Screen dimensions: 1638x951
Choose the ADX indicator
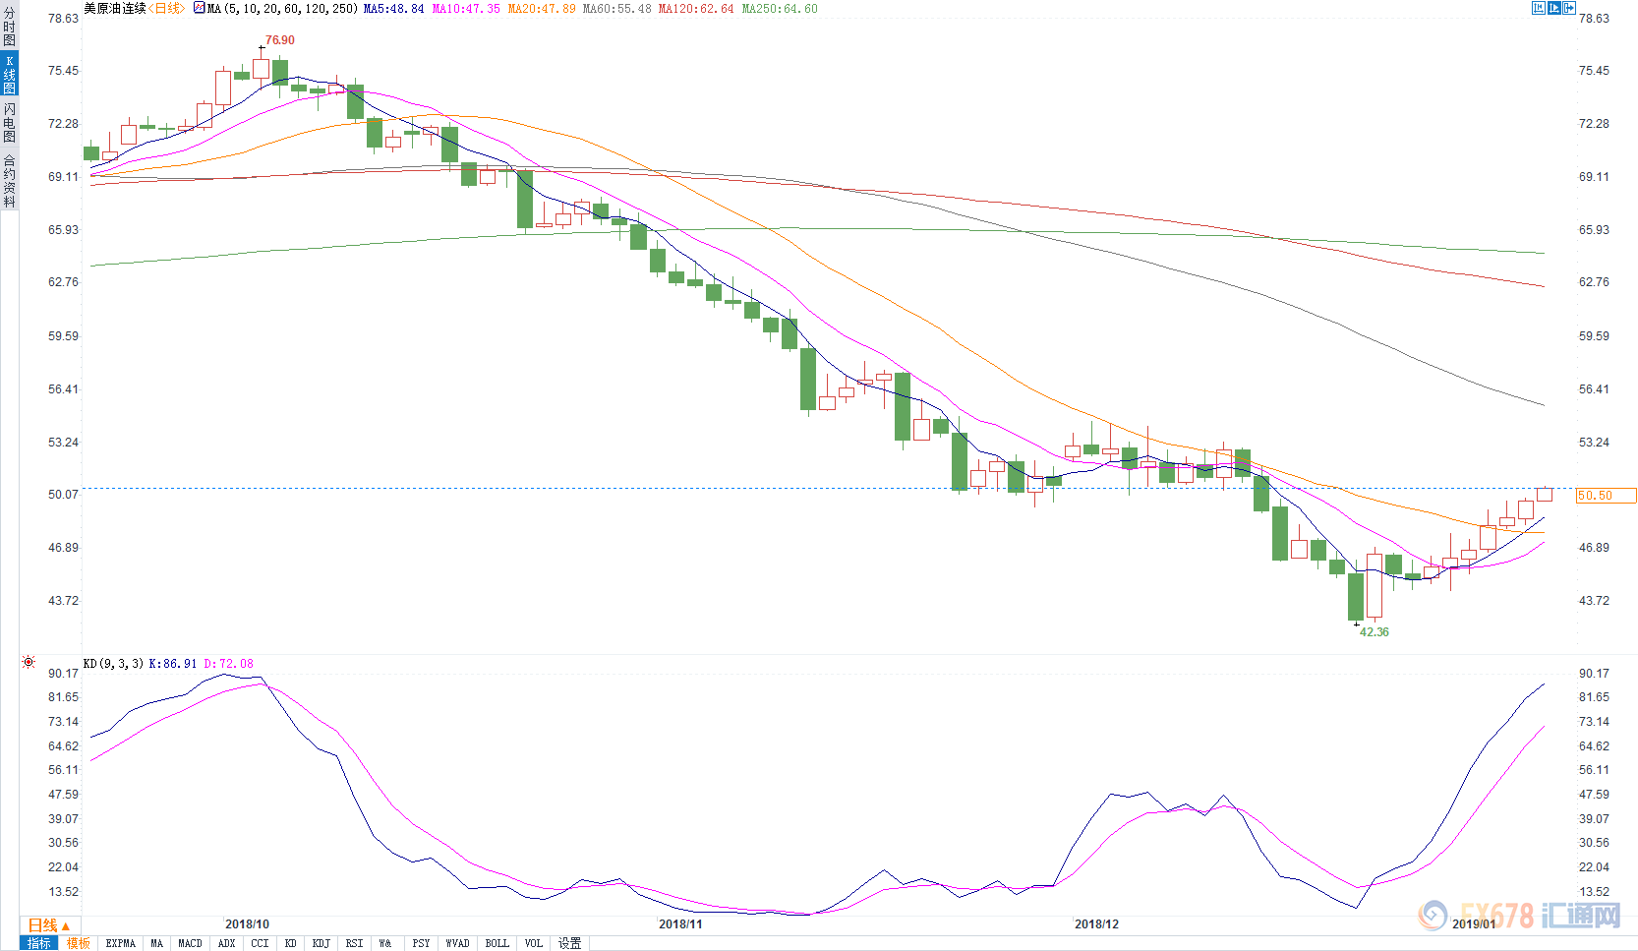coord(227,943)
